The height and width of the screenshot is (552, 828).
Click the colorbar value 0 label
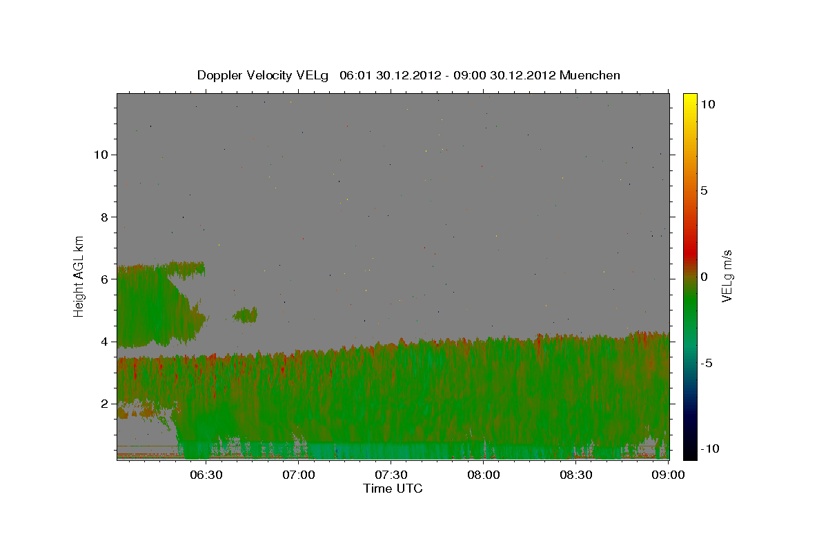704,277
